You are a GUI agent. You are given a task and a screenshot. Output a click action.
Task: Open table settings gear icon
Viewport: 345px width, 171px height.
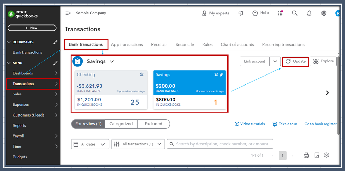point(327,155)
